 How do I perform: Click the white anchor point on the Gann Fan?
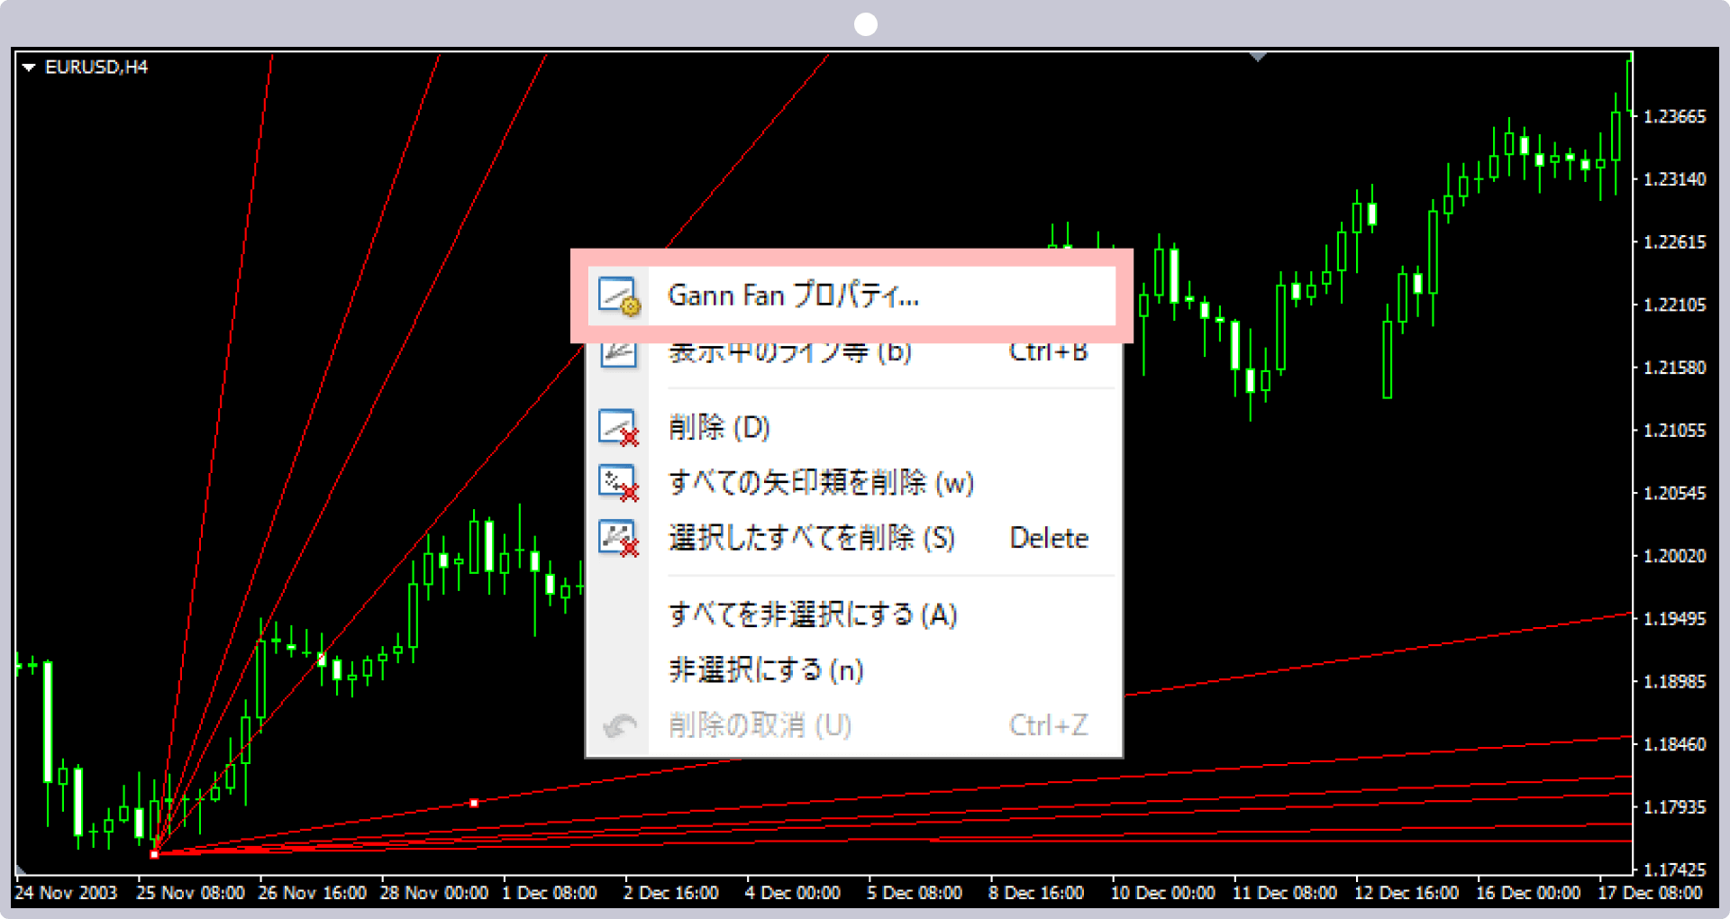point(475,802)
